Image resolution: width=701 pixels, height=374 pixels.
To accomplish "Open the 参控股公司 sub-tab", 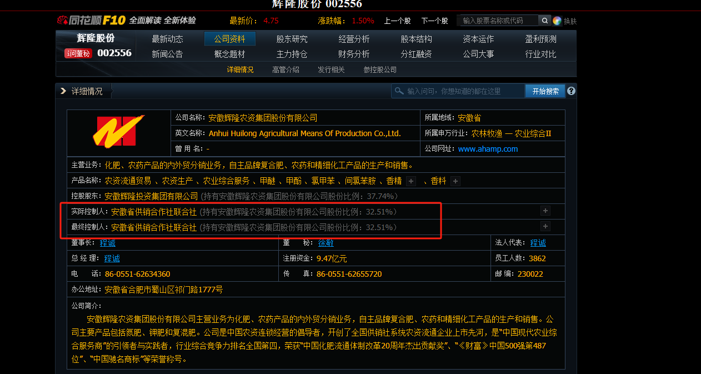I will [380, 69].
